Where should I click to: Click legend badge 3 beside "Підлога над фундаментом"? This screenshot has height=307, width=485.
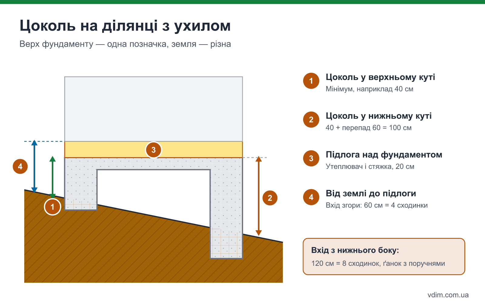[311, 159]
